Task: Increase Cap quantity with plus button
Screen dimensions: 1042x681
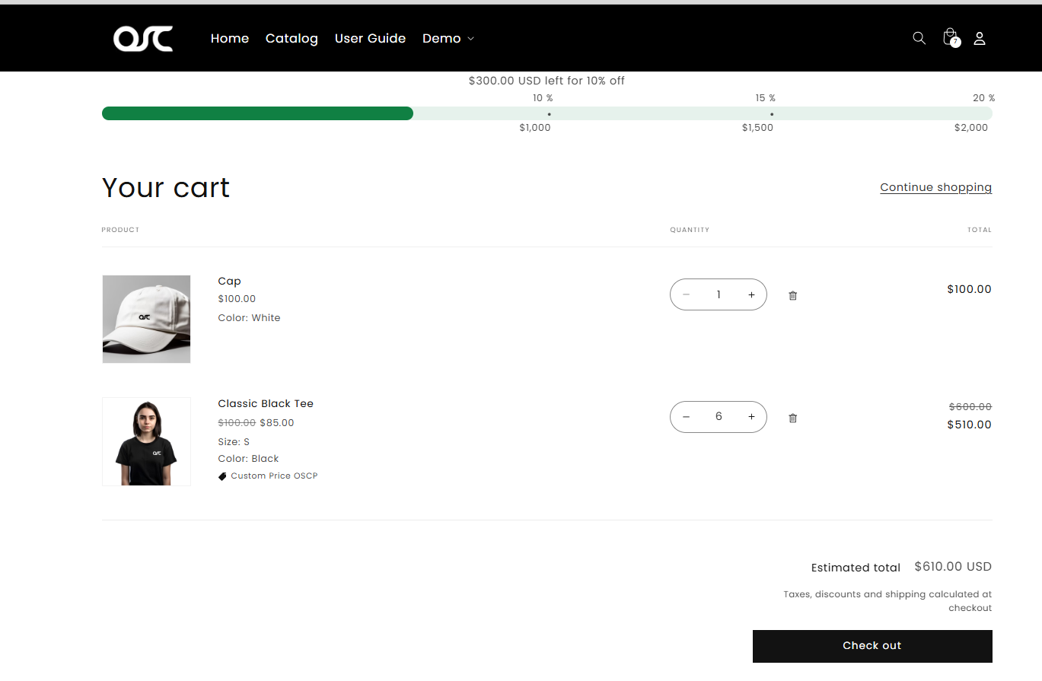Action: tap(751, 295)
